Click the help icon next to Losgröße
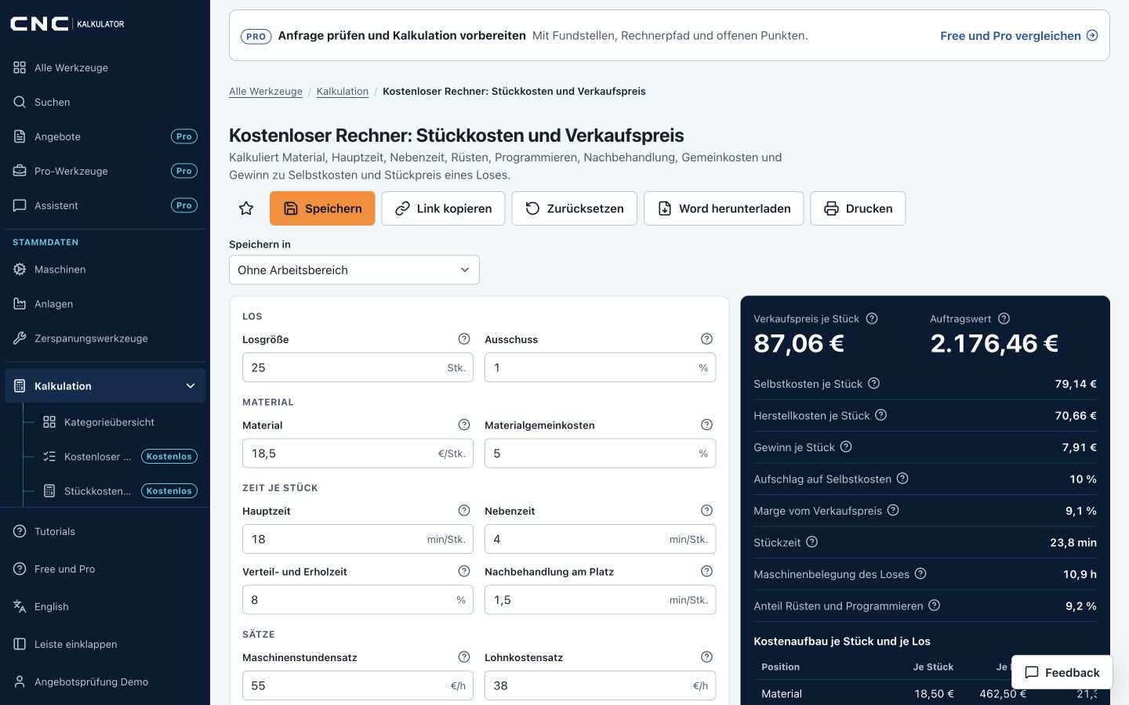 point(464,339)
